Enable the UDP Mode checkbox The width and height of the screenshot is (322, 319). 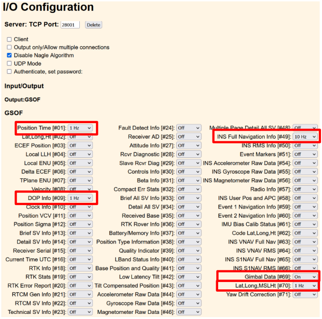click(x=9, y=63)
